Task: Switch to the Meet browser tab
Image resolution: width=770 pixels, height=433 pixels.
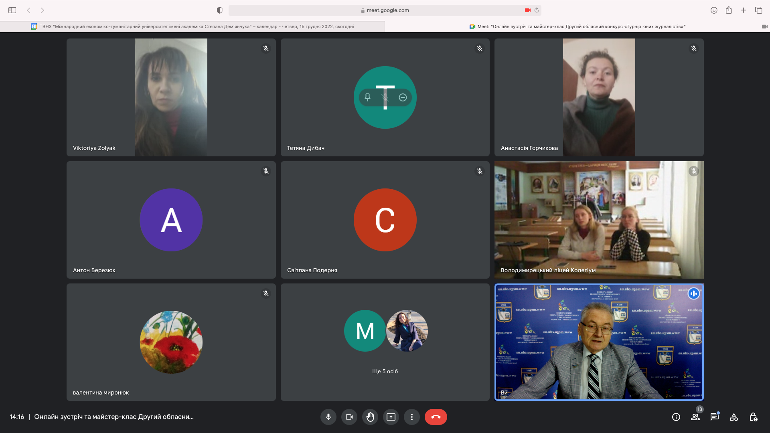Action: 577,26
